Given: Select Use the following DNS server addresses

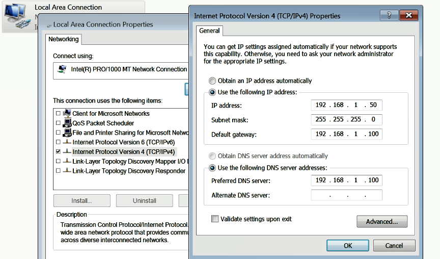Looking at the screenshot, I should 212,168.
